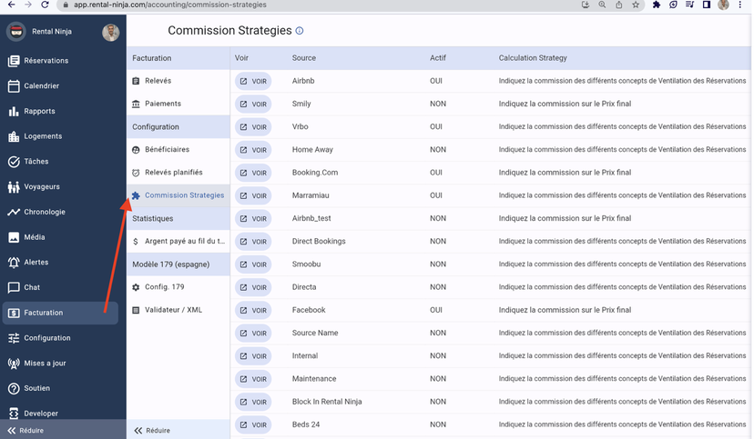Click the Booking.Com source name

click(315, 173)
